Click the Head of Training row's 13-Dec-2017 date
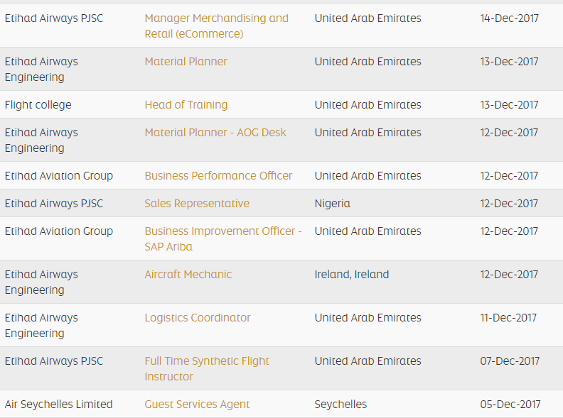Viewport: 563px width, 418px height. tap(509, 105)
